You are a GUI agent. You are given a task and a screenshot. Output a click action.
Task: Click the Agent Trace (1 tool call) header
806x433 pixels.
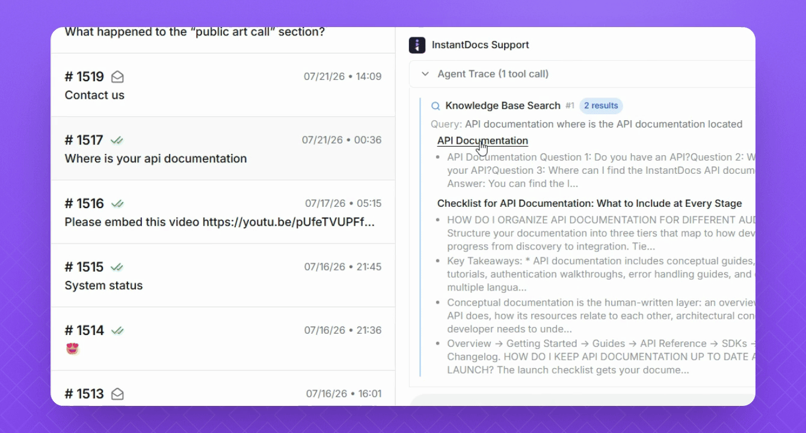pos(582,74)
